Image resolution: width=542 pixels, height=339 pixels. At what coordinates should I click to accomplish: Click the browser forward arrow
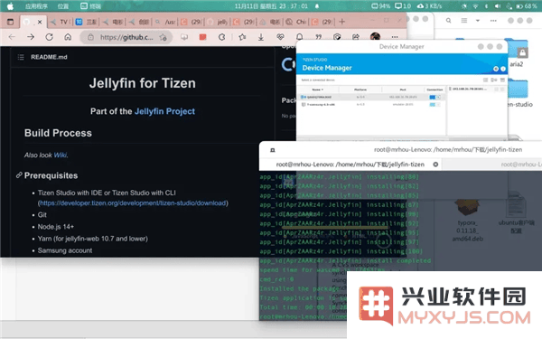[x=31, y=37]
